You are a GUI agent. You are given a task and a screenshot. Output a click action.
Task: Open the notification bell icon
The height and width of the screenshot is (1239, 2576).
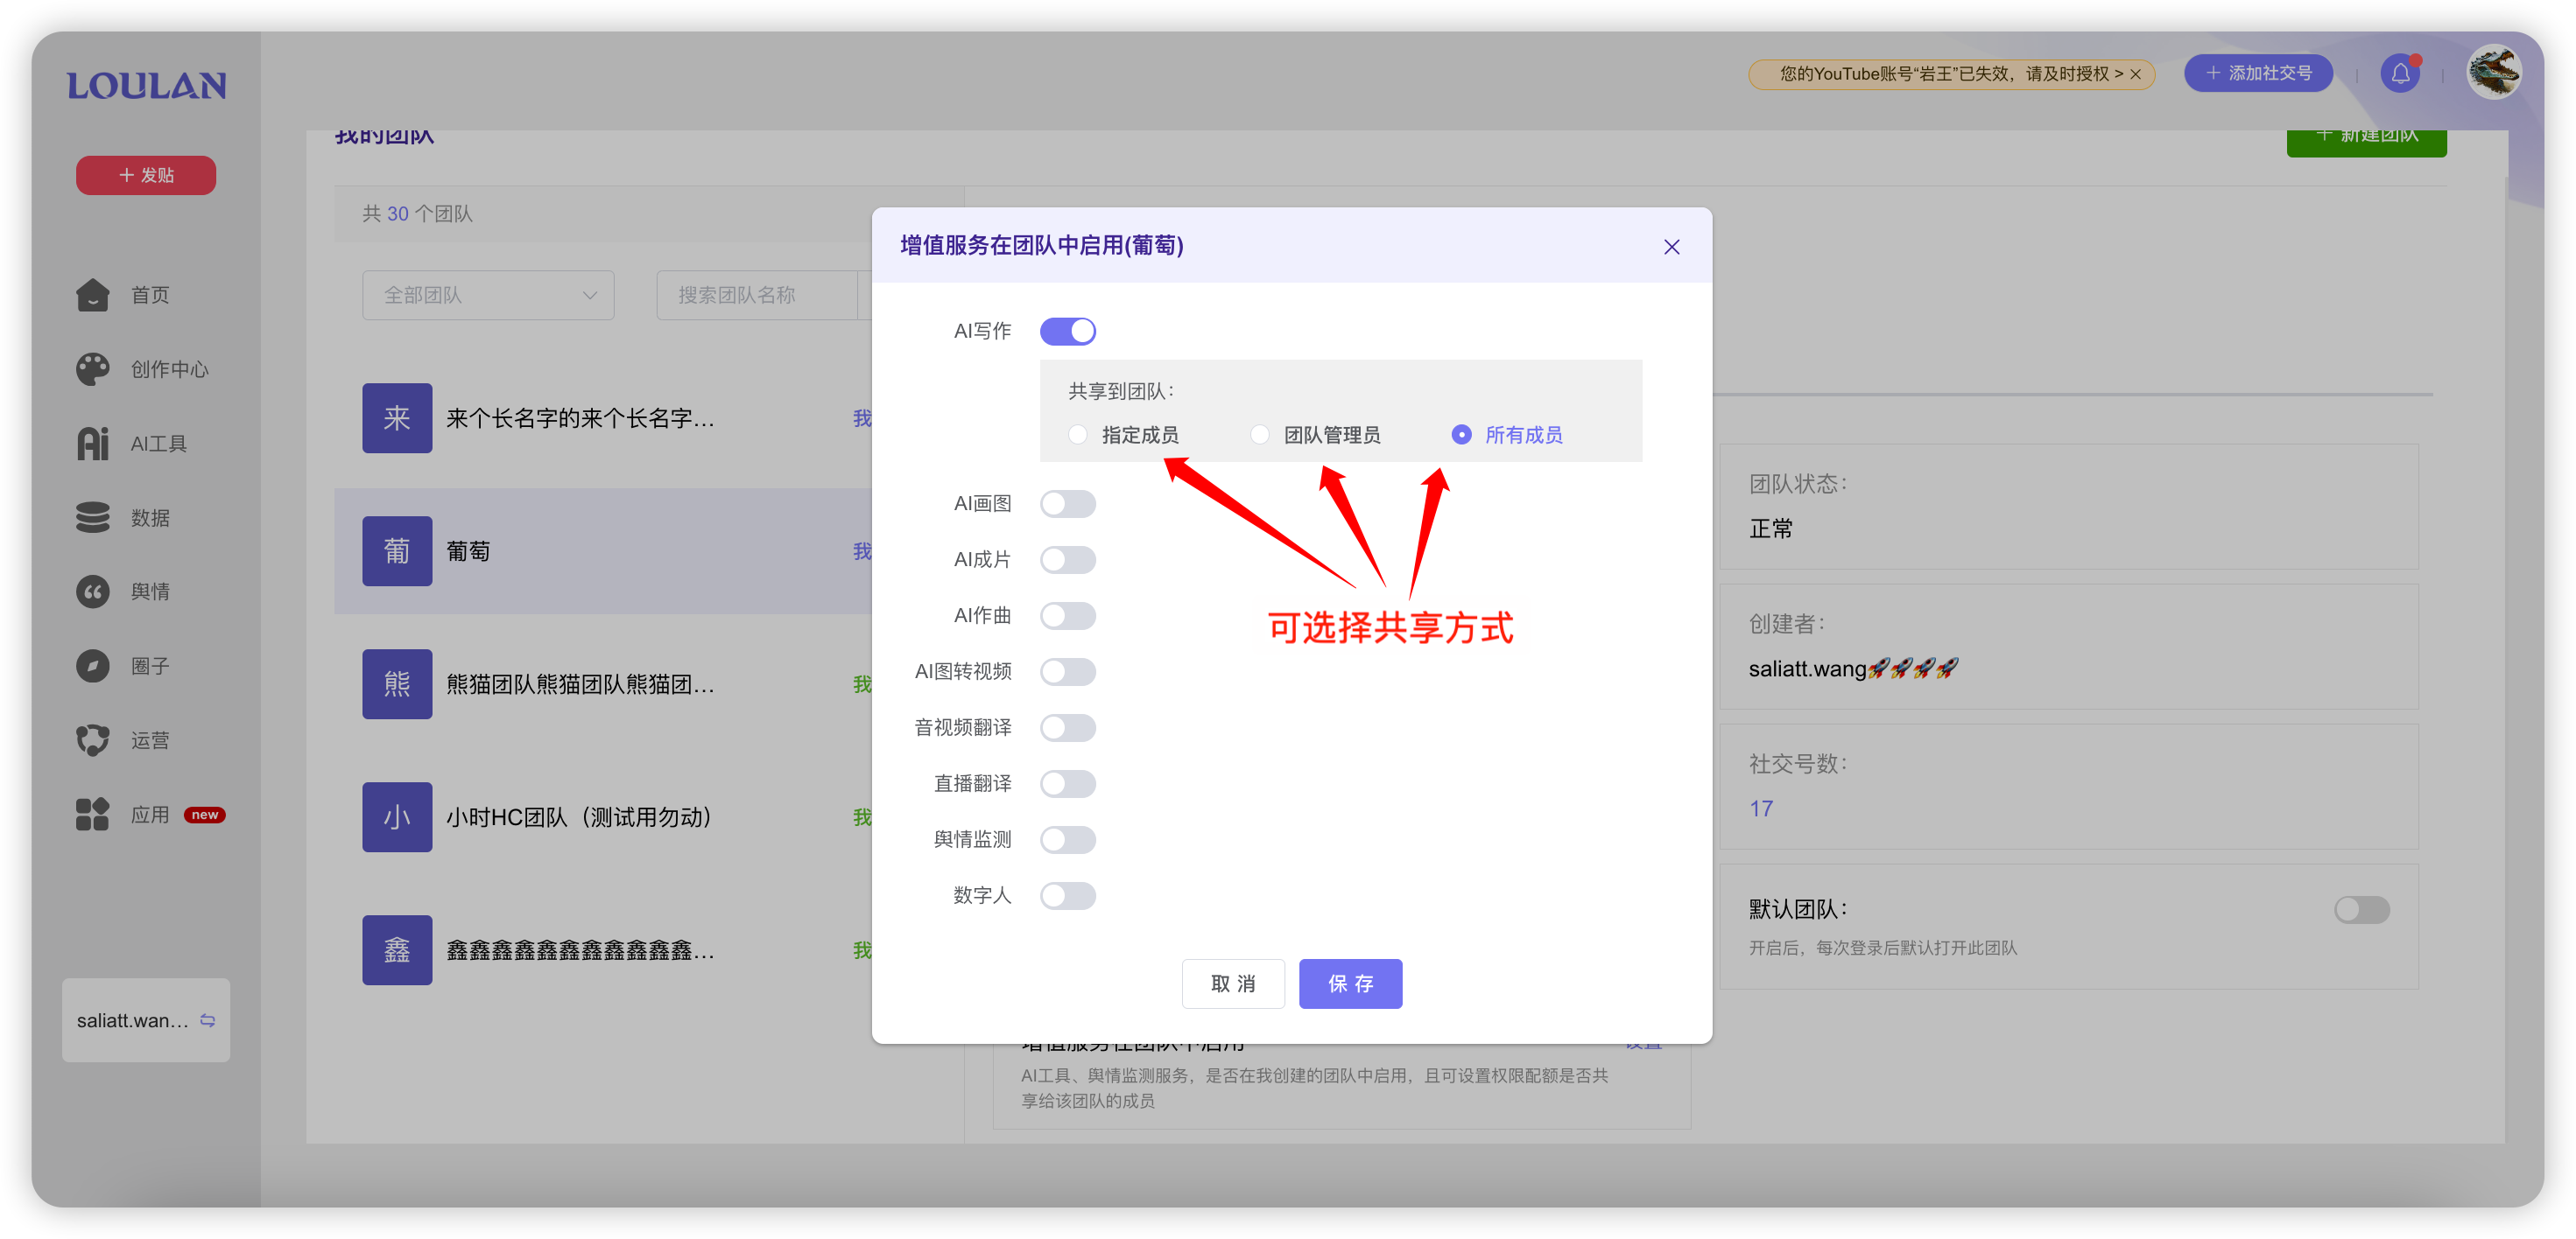tap(2400, 73)
